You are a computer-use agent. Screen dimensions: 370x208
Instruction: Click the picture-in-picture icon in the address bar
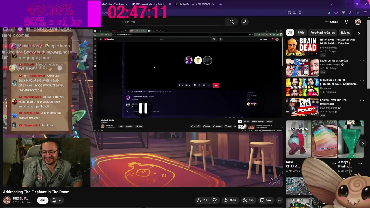click(x=289, y=12)
